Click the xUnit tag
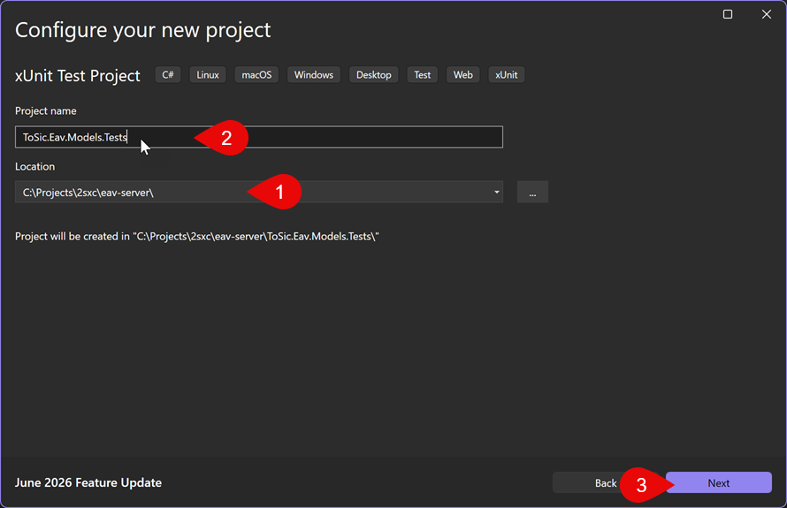The image size is (787, 508). (x=507, y=75)
